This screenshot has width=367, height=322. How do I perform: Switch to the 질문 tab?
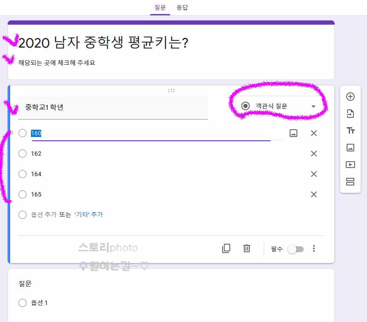(x=160, y=8)
